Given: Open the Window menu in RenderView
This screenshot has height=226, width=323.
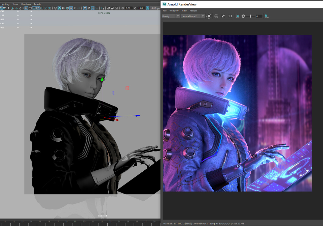Looking at the screenshot, I should 174,10.
